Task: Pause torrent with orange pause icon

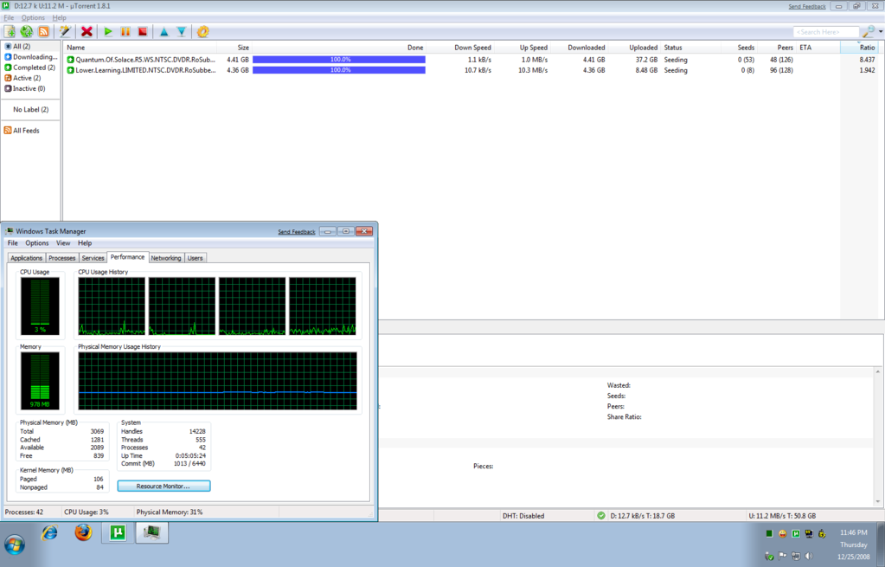Action: (125, 32)
